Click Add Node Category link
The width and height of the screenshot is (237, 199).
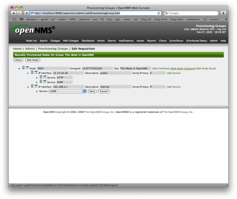pos(182,68)
